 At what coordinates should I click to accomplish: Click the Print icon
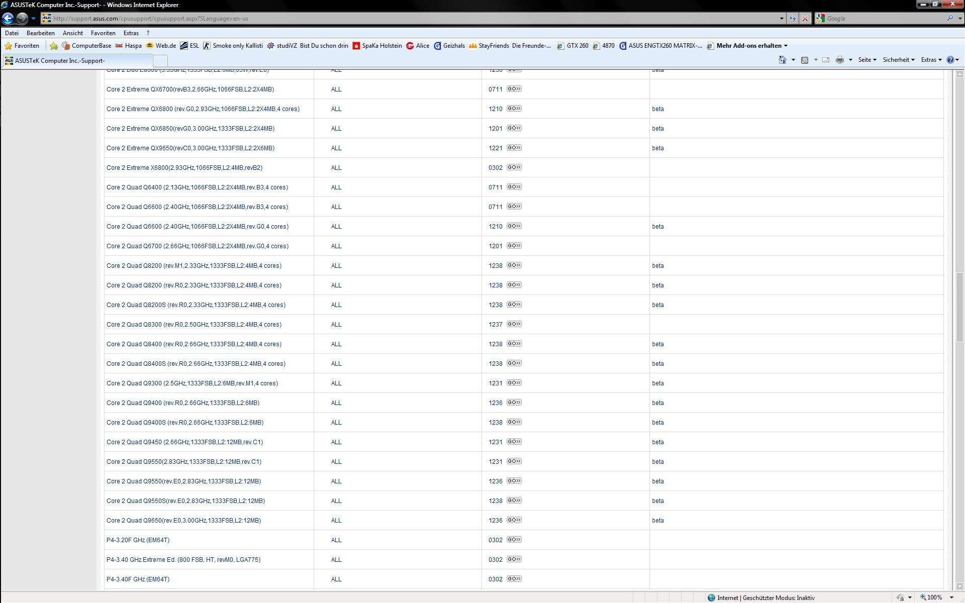(x=839, y=60)
